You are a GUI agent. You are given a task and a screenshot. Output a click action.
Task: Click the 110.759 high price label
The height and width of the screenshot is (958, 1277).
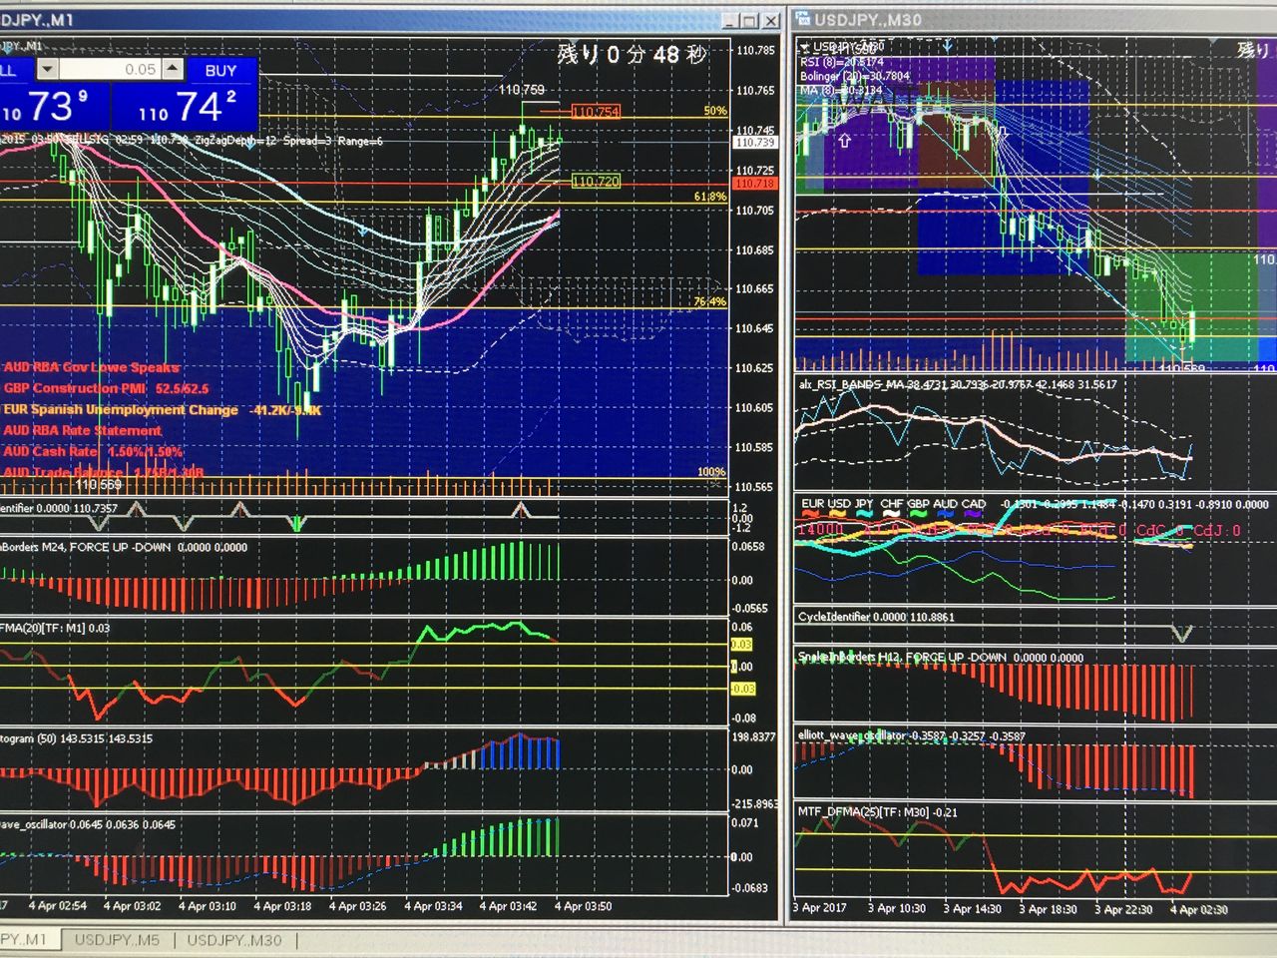point(521,90)
